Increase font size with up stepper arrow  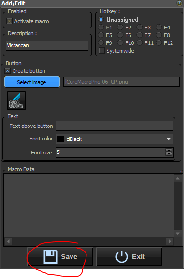[x=169, y=151]
